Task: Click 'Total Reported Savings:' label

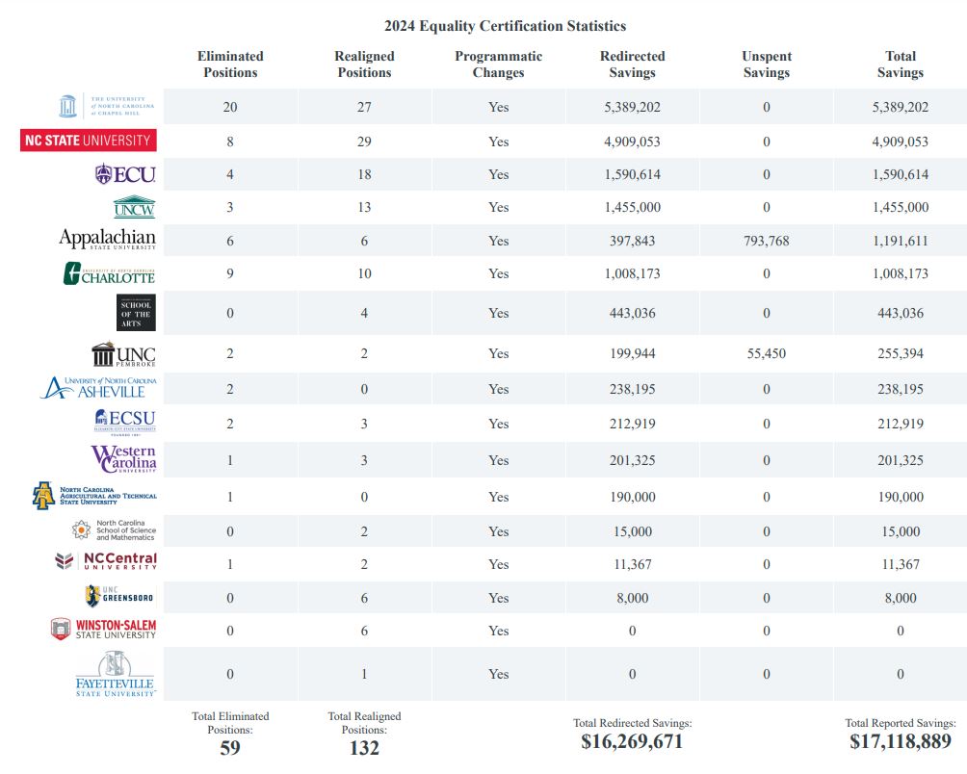Action: [901, 723]
